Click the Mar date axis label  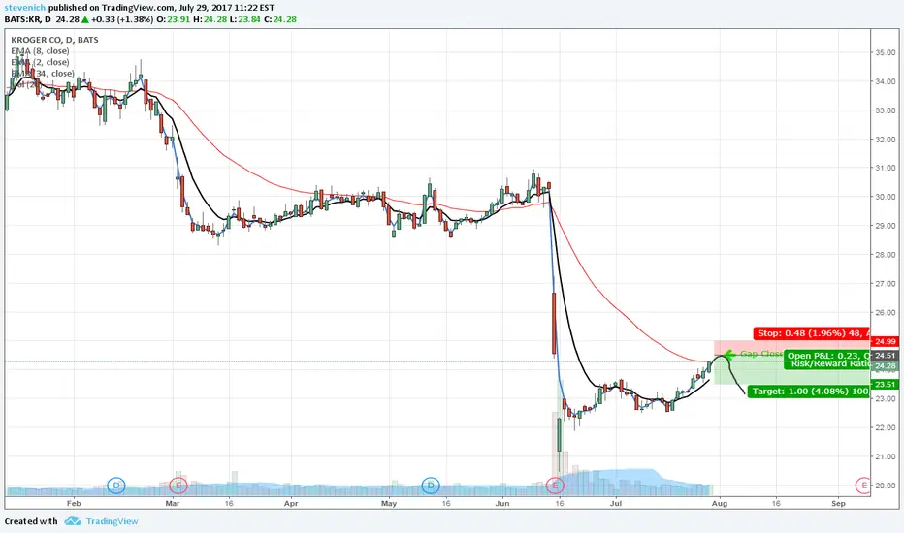coord(173,503)
